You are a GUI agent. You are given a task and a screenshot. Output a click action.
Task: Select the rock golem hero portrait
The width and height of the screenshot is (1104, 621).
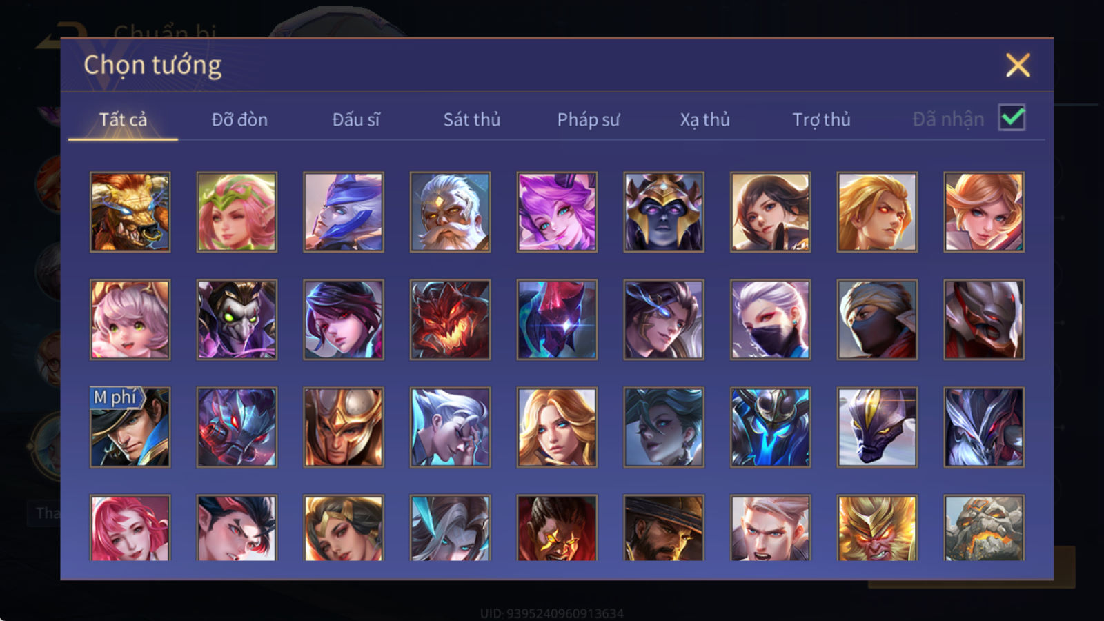(984, 528)
